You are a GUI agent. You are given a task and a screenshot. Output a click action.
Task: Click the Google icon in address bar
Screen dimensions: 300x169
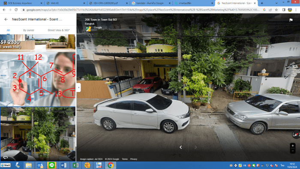(264, 10)
